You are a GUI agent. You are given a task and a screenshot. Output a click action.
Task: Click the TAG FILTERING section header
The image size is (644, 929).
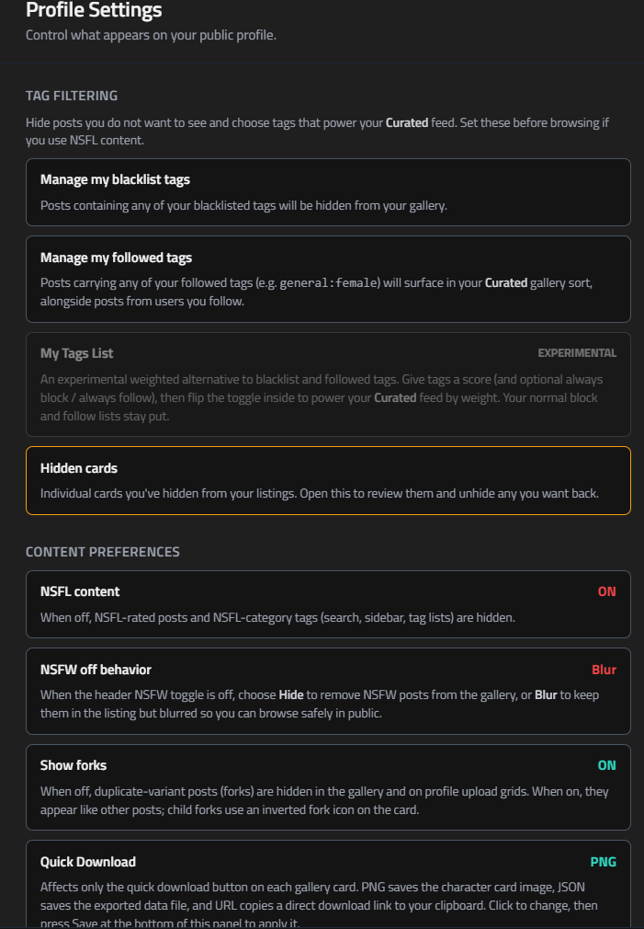tap(72, 96)
